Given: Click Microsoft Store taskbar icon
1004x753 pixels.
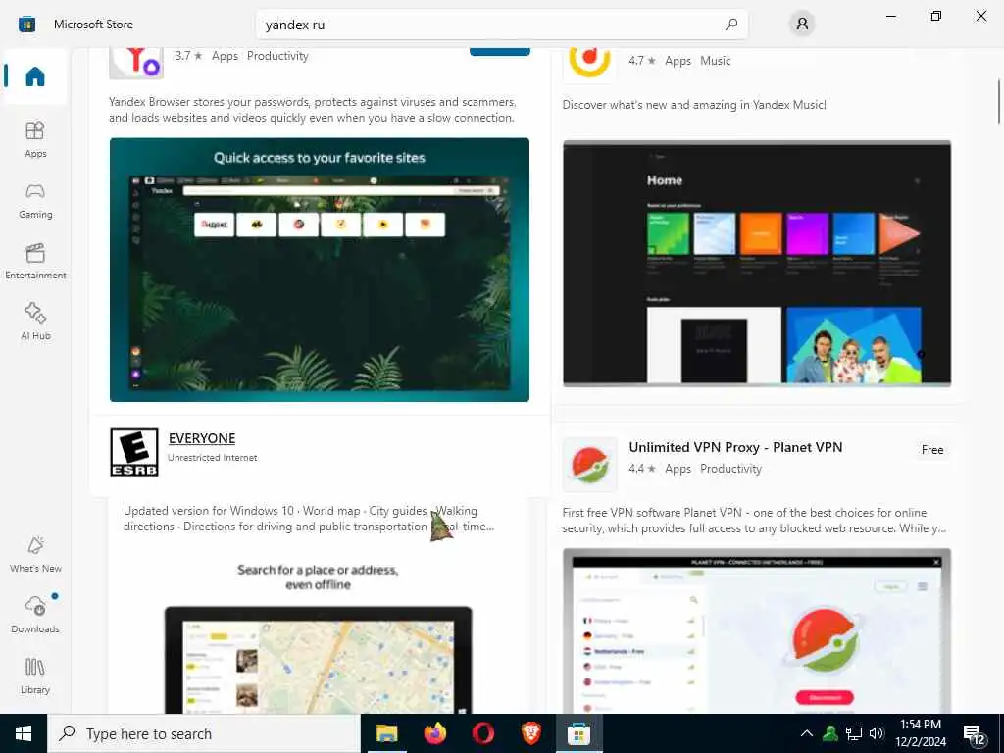Looking at the screenshot, I should [x=578, y=733].
